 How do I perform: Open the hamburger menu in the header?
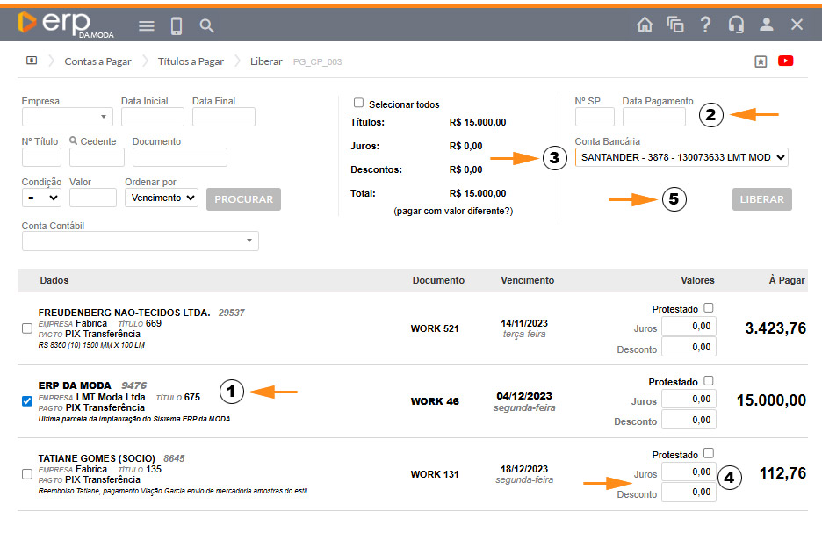click(147, 26)
